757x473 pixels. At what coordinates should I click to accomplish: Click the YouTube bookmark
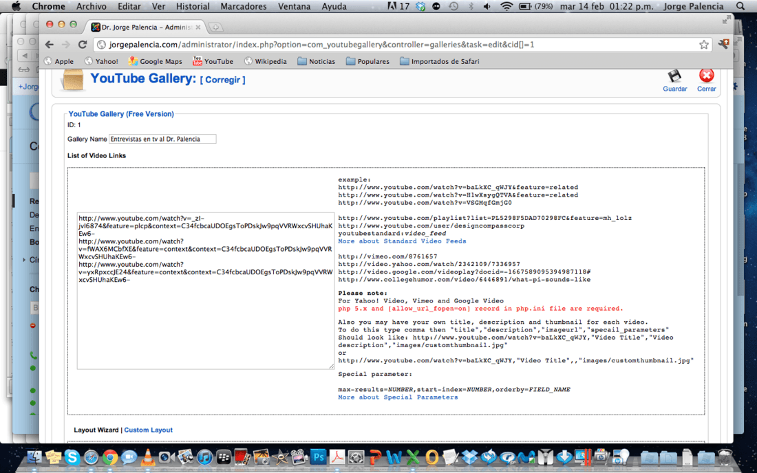click(213, 61)
